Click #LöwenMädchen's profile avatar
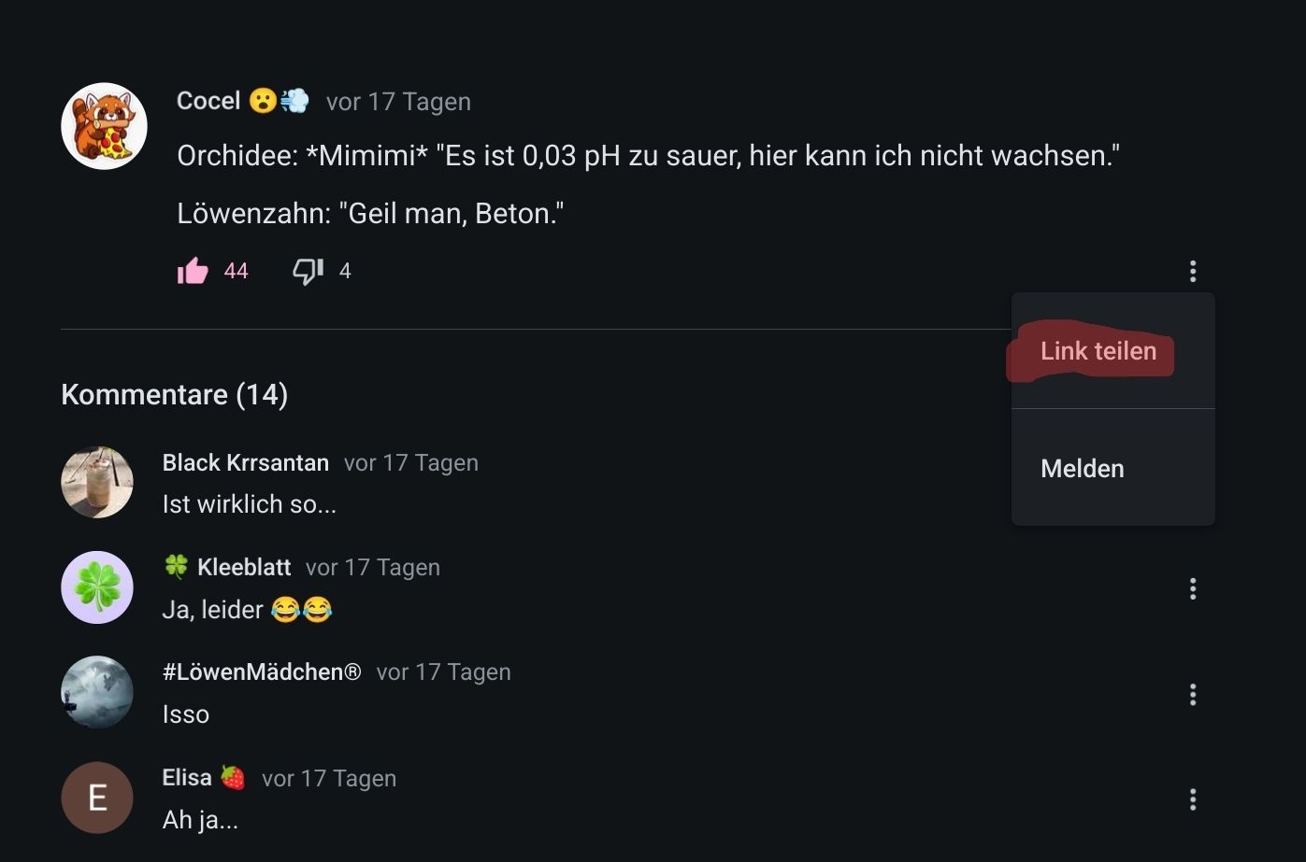The height and width of the screenshot is (862, 1306). point(97,692)
